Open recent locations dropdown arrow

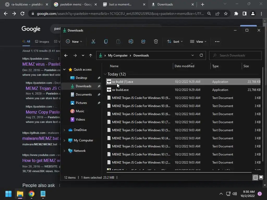(x=83, y=55)
